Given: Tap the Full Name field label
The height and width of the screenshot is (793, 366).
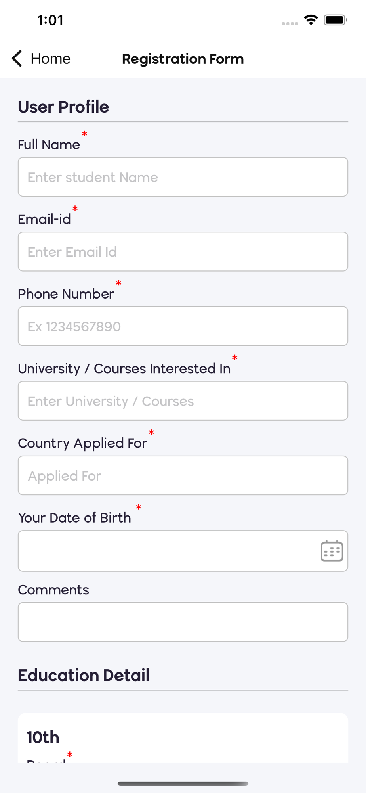Looking at the screenshot, I should click(49, 145).
